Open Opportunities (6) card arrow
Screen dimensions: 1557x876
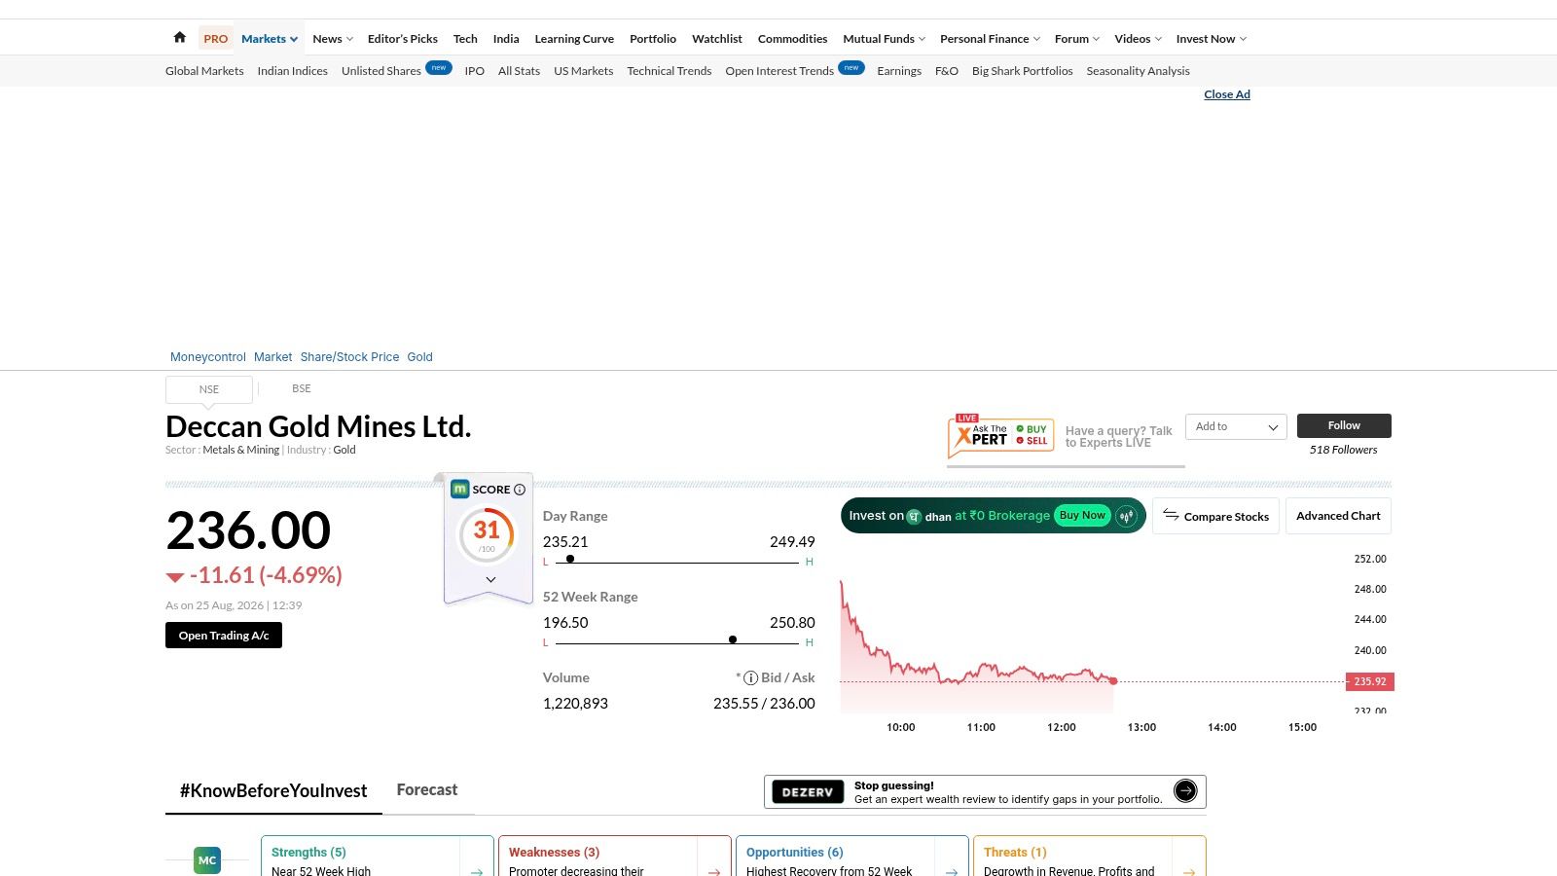(952, 872)
